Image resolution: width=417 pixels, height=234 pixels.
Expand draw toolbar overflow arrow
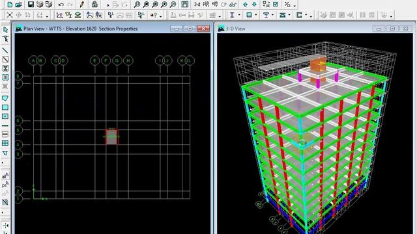click(3, 162)
